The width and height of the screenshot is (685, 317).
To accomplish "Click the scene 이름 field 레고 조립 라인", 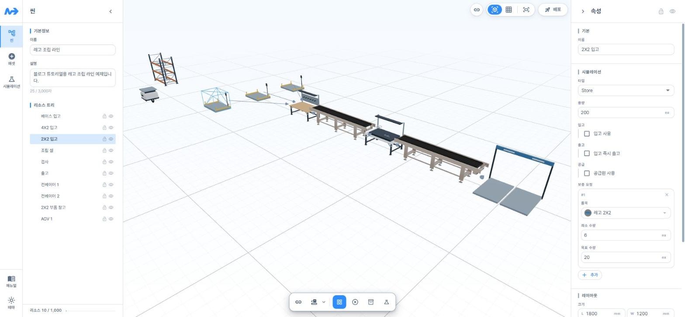I will click(x=73, y=50).
